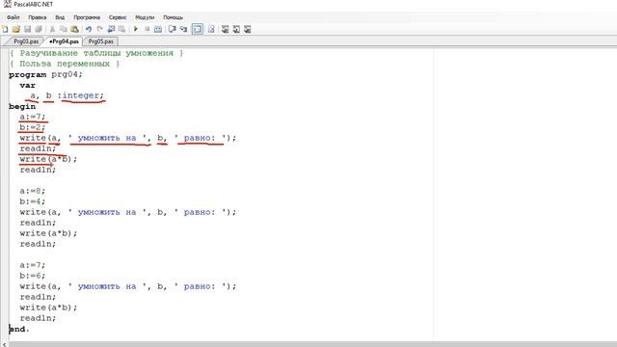Click the 'b:=4;' line
617x347 pixels.
coord(33,201)
